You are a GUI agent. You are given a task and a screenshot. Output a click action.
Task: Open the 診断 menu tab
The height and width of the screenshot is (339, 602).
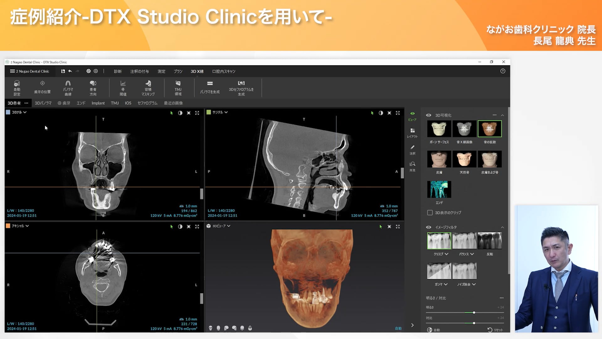tap(118, 72)
